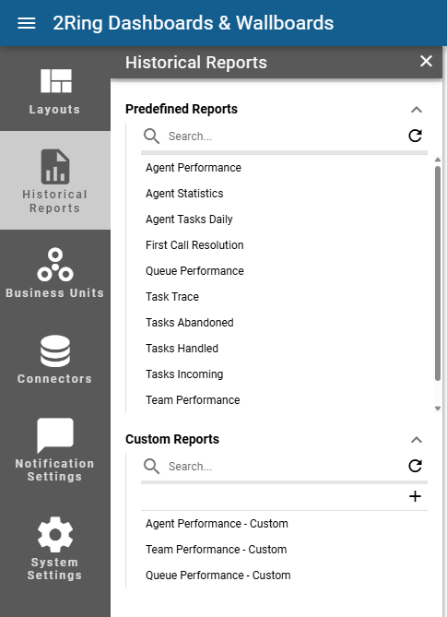Image resolution: width=447 pixels, height=617 pixels.
Task: Open the Connectors sidebar section
Action: pos(55,360)
